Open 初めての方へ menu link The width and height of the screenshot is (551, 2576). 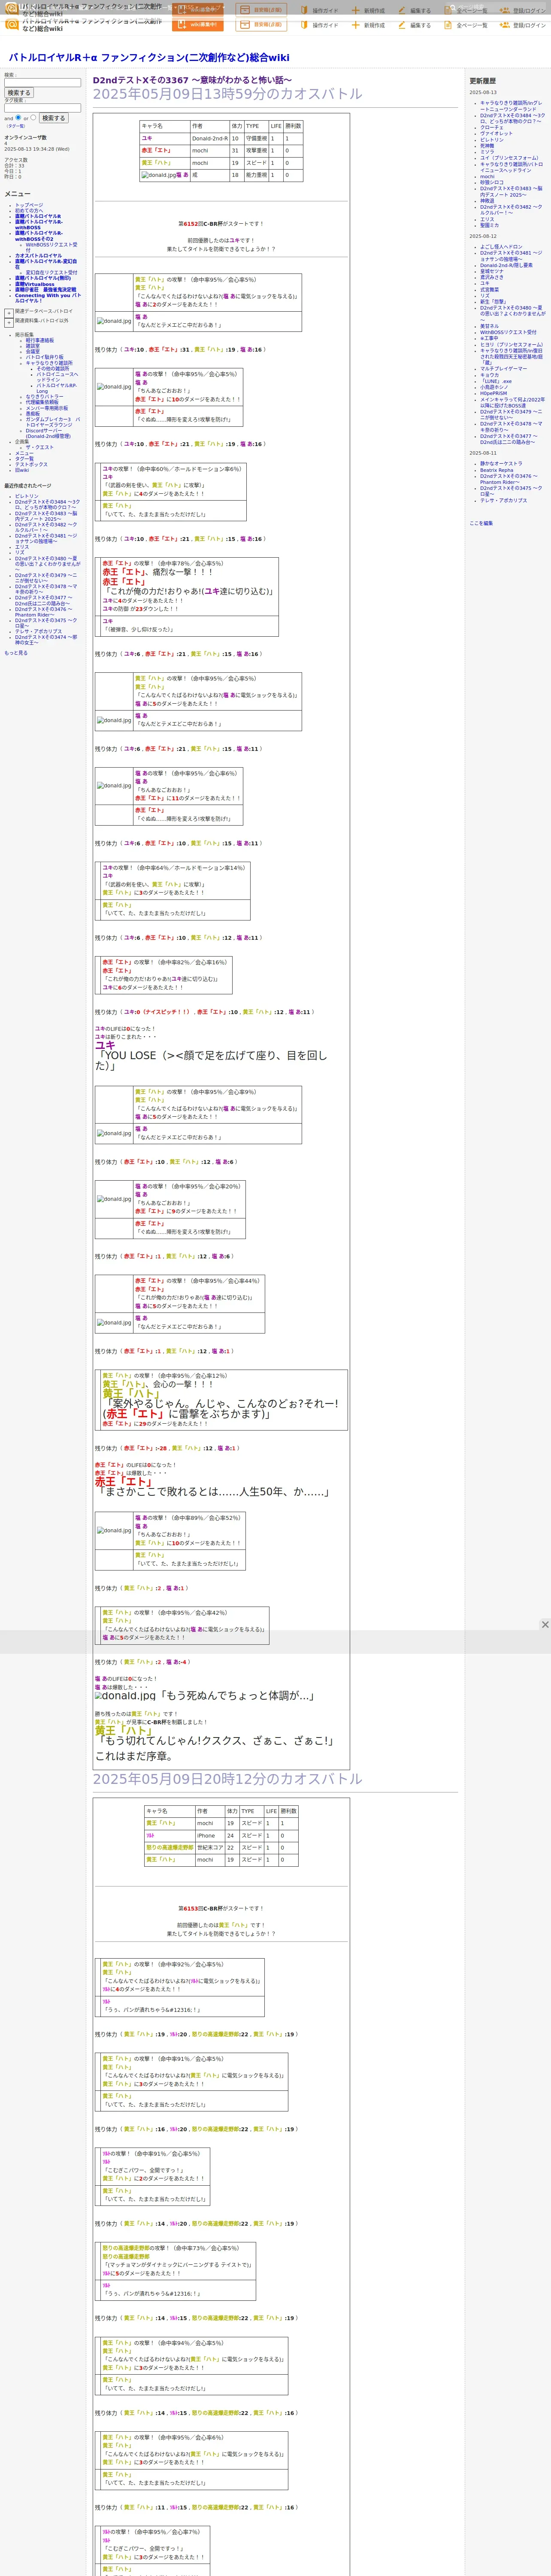(29, 210)
